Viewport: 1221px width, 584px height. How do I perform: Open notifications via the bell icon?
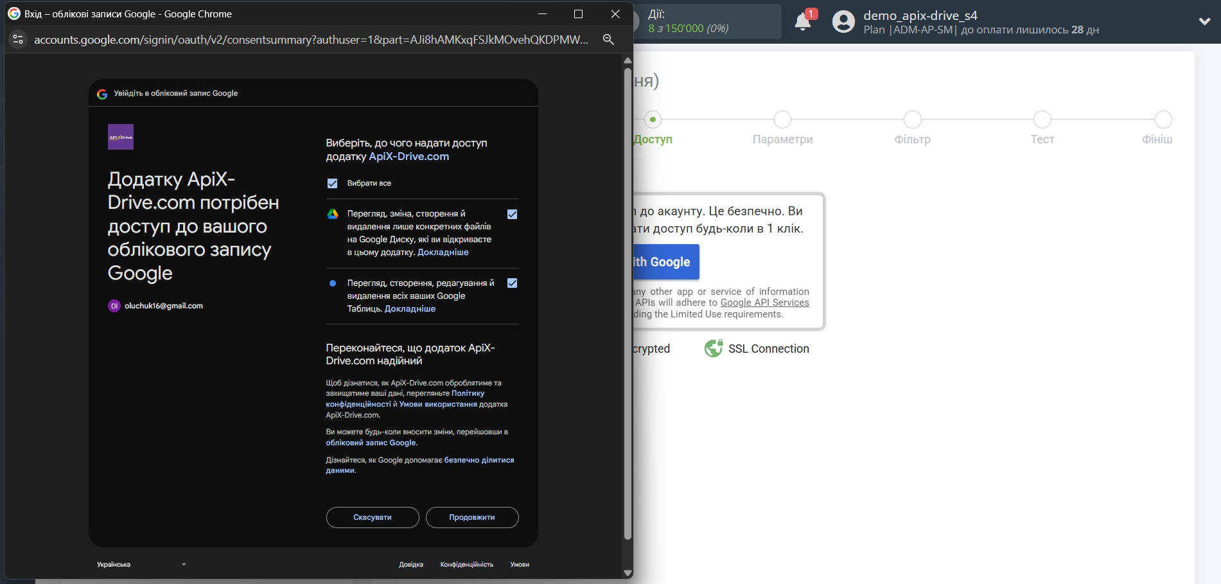[x=802, y=21]
